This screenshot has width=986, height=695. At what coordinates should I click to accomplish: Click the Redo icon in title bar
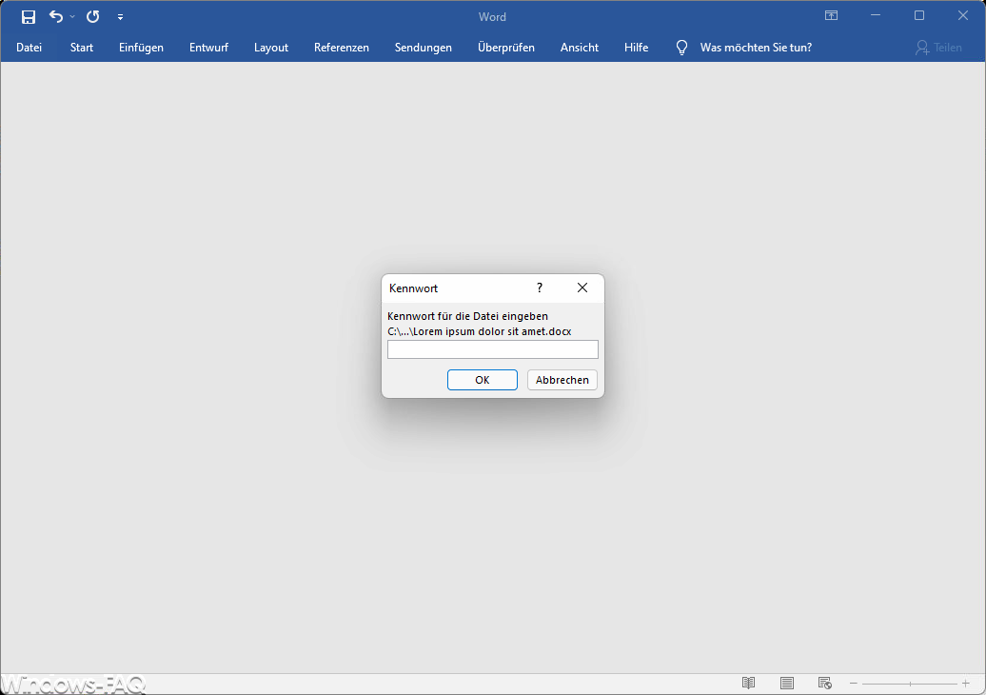93,16
